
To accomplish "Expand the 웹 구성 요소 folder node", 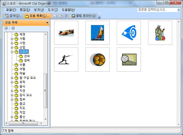I will (12, 78).
